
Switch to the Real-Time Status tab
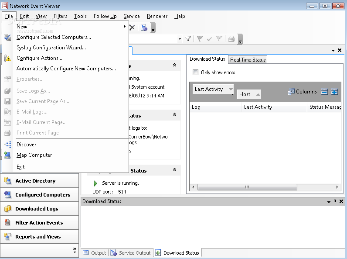point(248,60)
